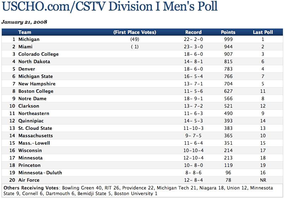285x199 pixels.
Task: Open the New Hampshire team row
Action: pyautogui.click(x=37, y=84)
